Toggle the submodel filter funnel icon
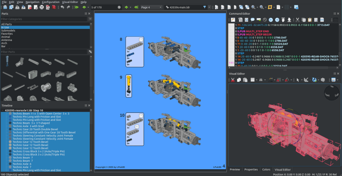The width and height of the screenshot is (342, 176). pyautogui.click(x=205, y=7)
